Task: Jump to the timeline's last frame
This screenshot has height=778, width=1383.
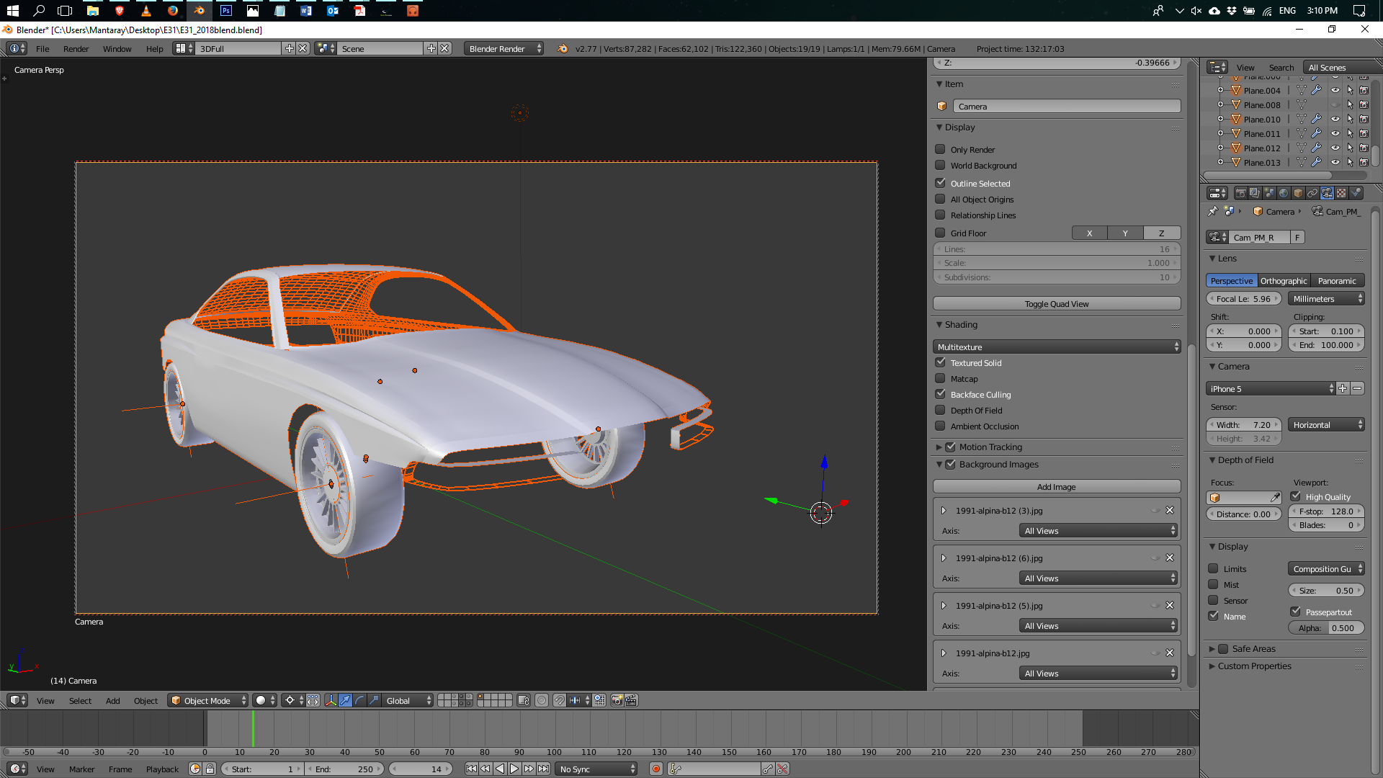Action: 544,769
